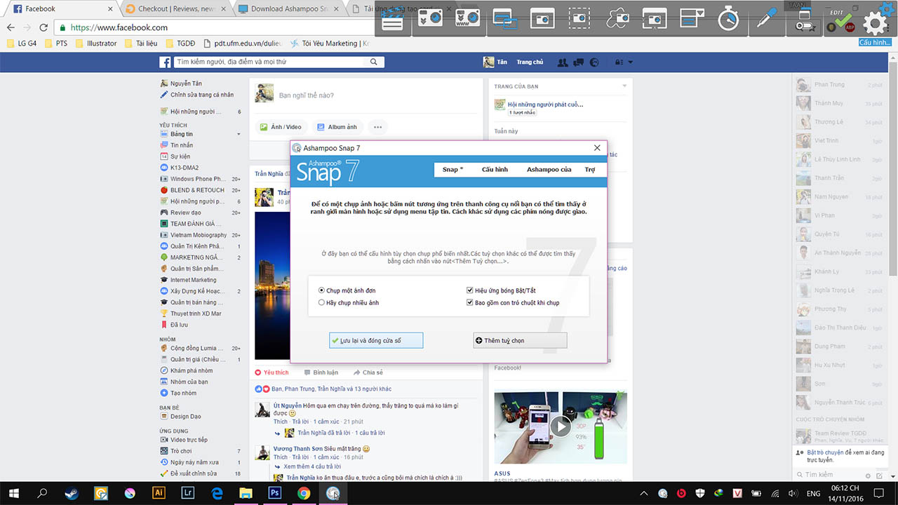Click the Facebook search input field
898x505 pixels.
coord(279,62)
